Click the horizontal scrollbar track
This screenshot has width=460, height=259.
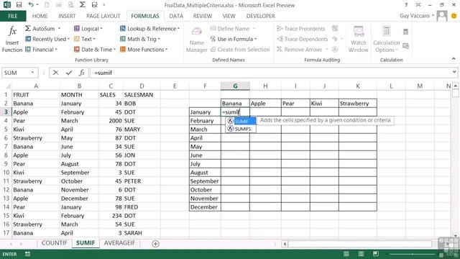[x=360, y=244]
